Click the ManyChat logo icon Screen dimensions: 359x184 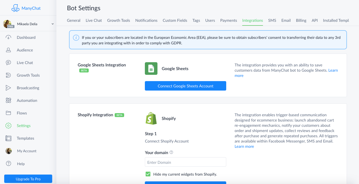[15, 8]
